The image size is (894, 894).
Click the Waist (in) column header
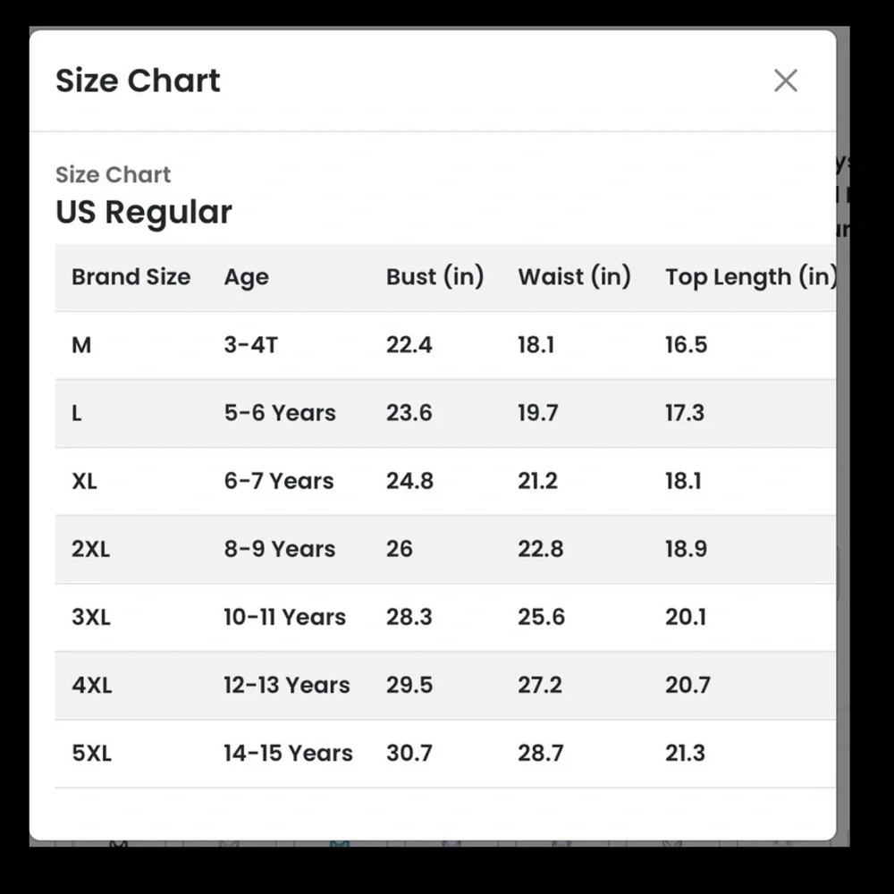pyautogui.click(x=574, y=277)
